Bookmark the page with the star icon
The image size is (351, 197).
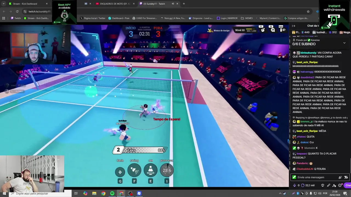308,11
